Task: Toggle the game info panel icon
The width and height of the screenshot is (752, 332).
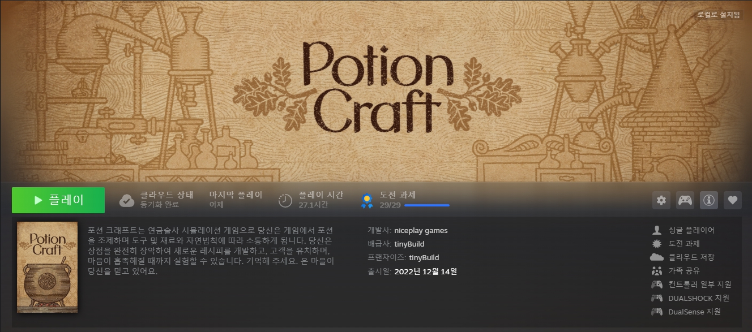Action: tap(709, 200)
